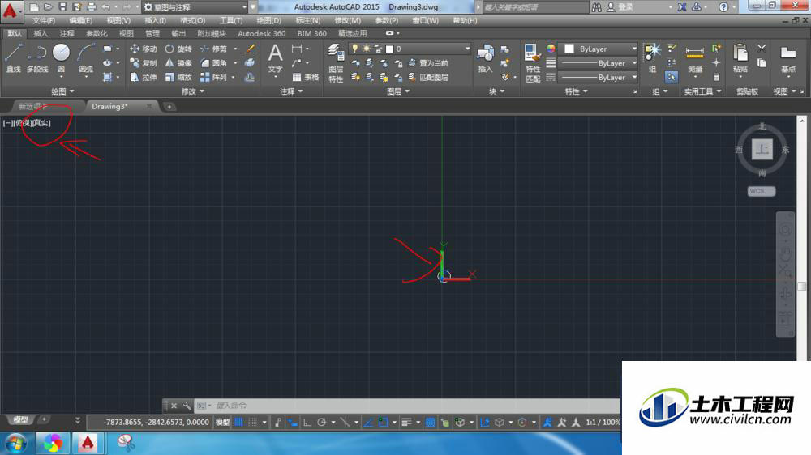Expand the 图层 (Layers) panel
Image resolution: width=811 pixels, height=455 pixels.
(x=398, y=91)
